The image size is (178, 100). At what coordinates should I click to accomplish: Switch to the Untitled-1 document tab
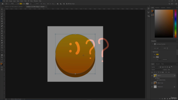[14, 7]
